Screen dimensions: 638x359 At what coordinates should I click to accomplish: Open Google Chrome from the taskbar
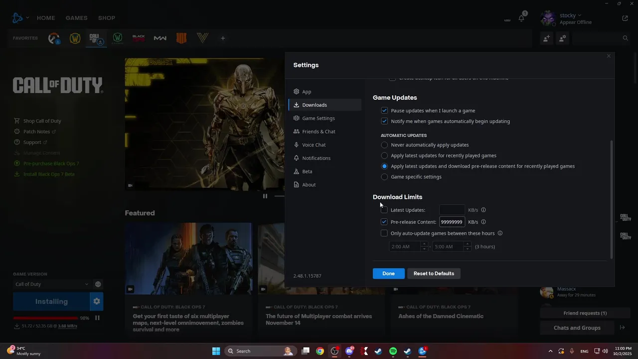(320, 351)
